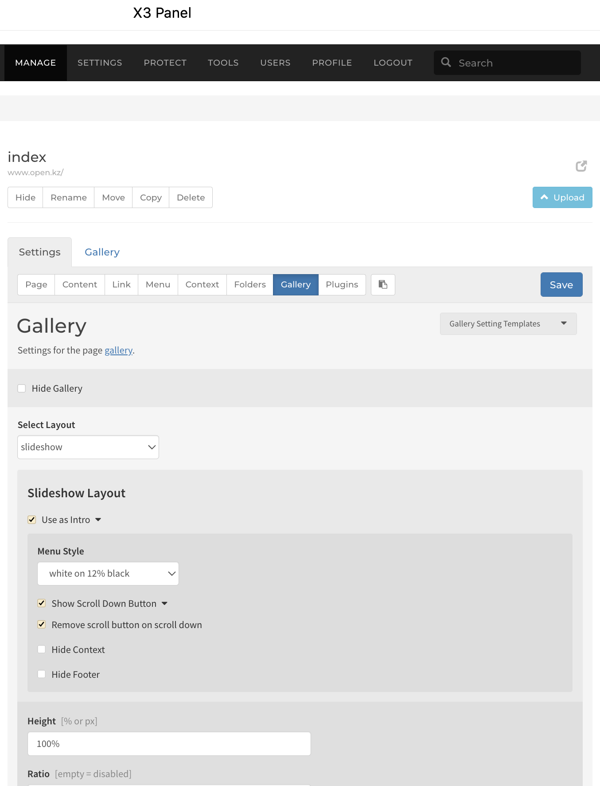Uncheck Show Scroll Down Button checkbox
This screenshot has width=600, height=786.
[42, 603]
